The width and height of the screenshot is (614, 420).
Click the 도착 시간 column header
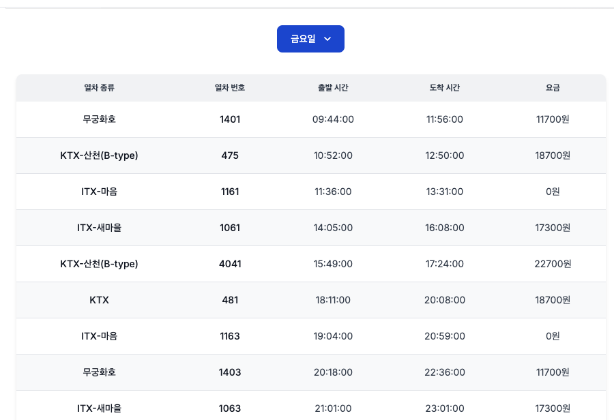[x=444, y=88]
